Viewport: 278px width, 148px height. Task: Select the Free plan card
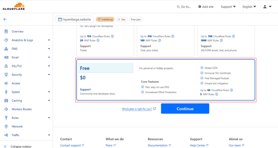(166, 80)
